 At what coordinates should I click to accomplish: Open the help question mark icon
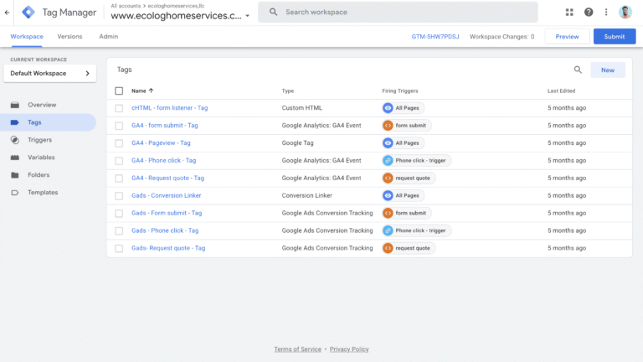pyautogui.click(x=589, y=13)
